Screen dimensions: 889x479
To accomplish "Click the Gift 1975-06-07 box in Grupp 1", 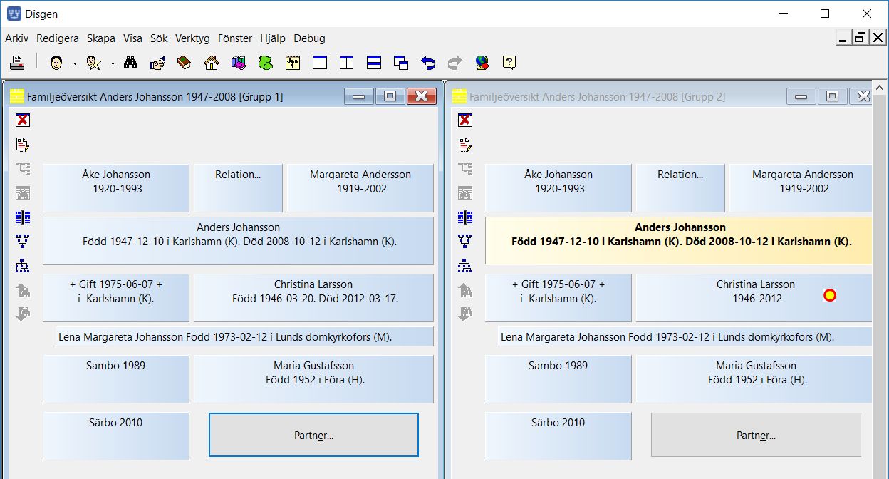I will pyautogui.click(x=116, y=298).
